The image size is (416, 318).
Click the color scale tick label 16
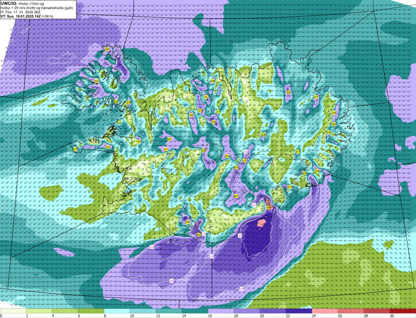pos(210,316)
